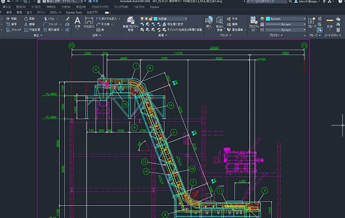Screen dimensions: 345x218
Task: Open the Trim tool's dropdown arrow
Action: coord(57,19)
